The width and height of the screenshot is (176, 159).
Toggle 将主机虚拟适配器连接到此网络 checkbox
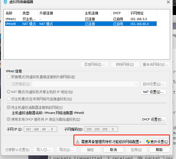click(8, 107)
